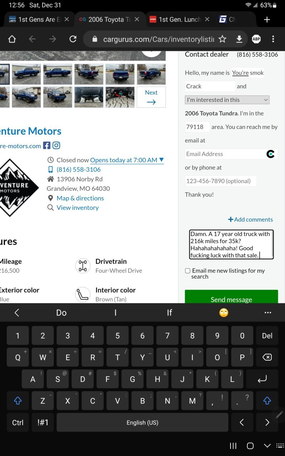Viewport: 285px width, 456px height.
Task: Tap the first name field 'You're smok'
Action: (248, 73)
